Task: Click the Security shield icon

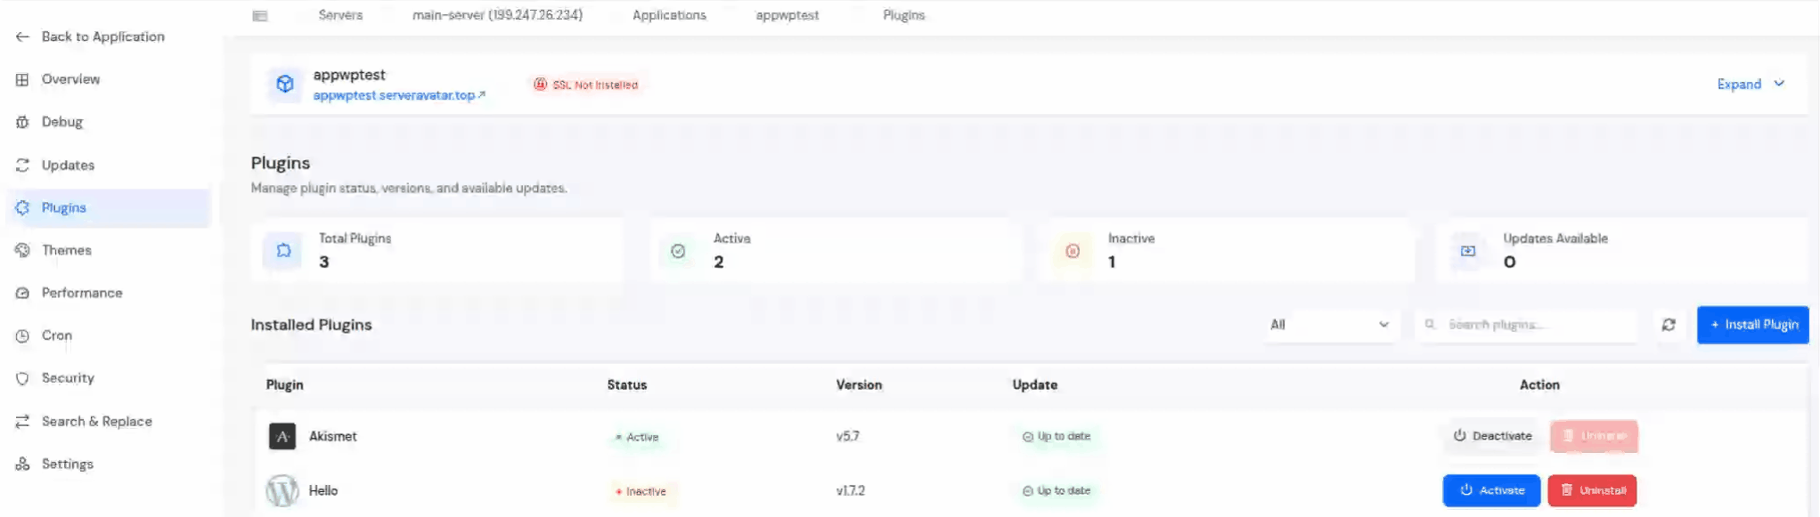Action: (22, 378)
